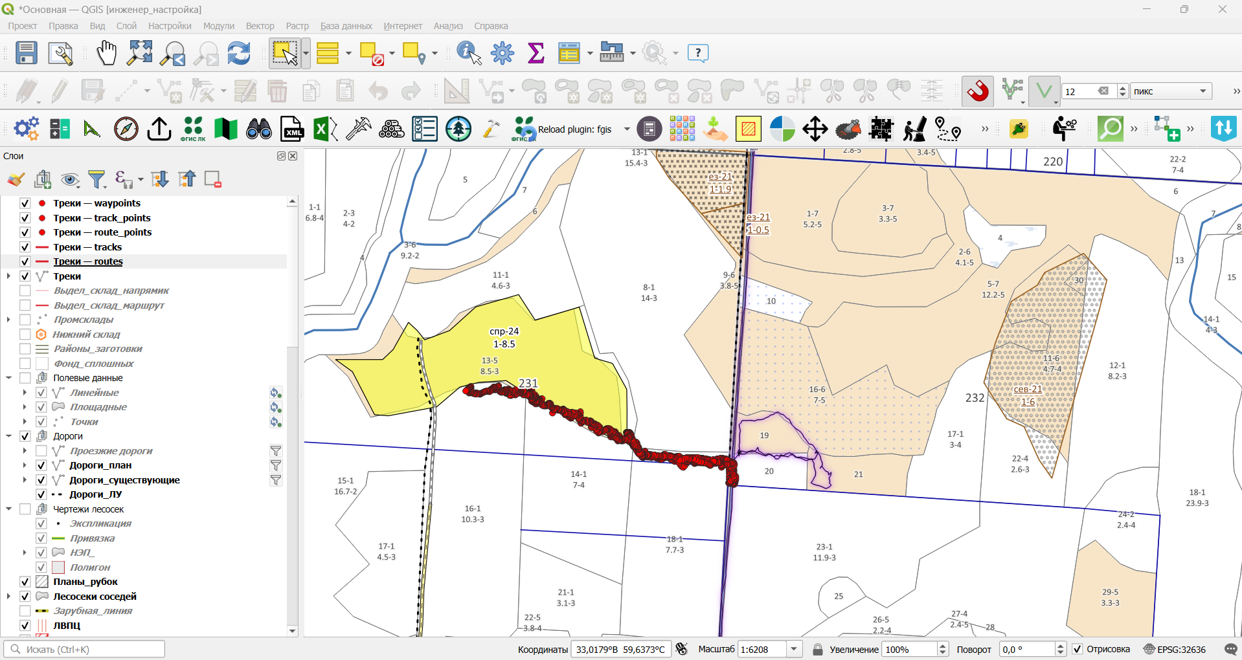This screenshot has height=660, width=1242.
Task: Toggle visibility of Треки — waypoints layer
Action: [x=25, y=203]
